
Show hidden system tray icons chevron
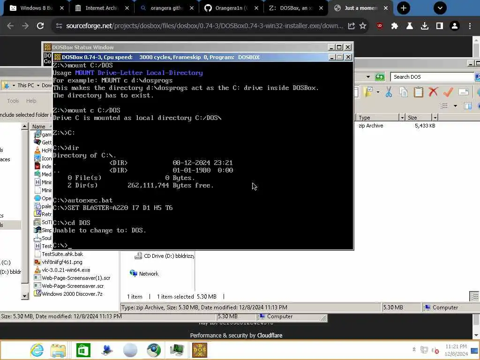pos(414,349)
